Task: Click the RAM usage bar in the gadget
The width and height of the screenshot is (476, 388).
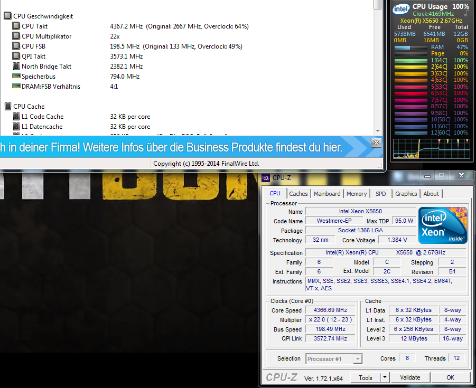Action: coord(410,48)
